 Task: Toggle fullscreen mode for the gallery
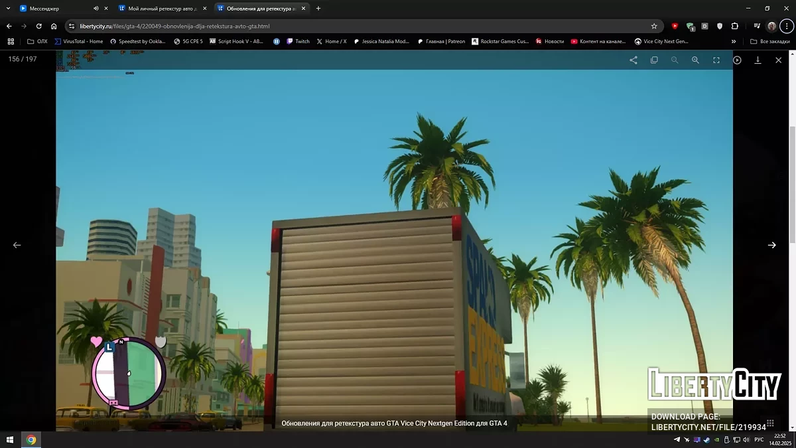[716, 60]
